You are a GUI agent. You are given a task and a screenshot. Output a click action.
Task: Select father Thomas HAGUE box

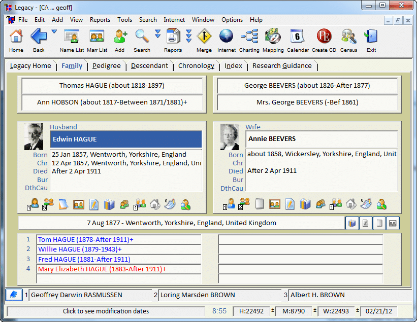click(x=112, y=86)
